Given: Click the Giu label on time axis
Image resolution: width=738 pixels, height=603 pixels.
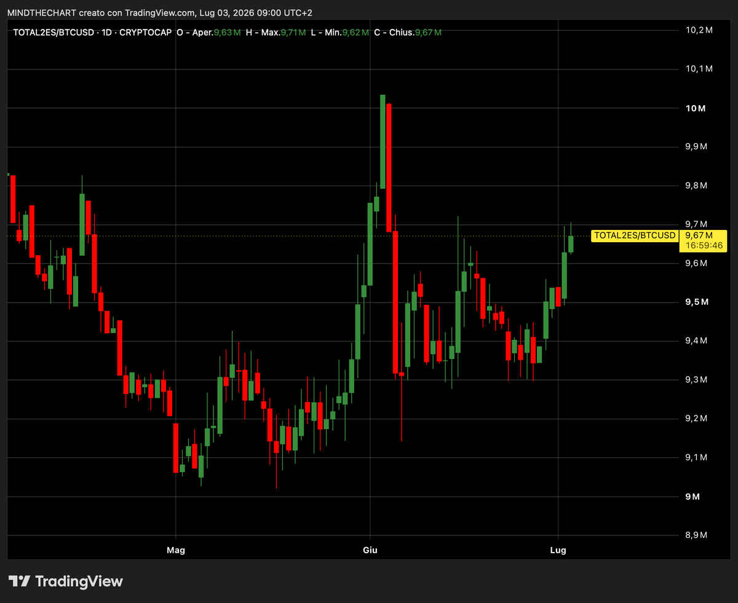Looking at the screenshot, I should coord(370,550).
